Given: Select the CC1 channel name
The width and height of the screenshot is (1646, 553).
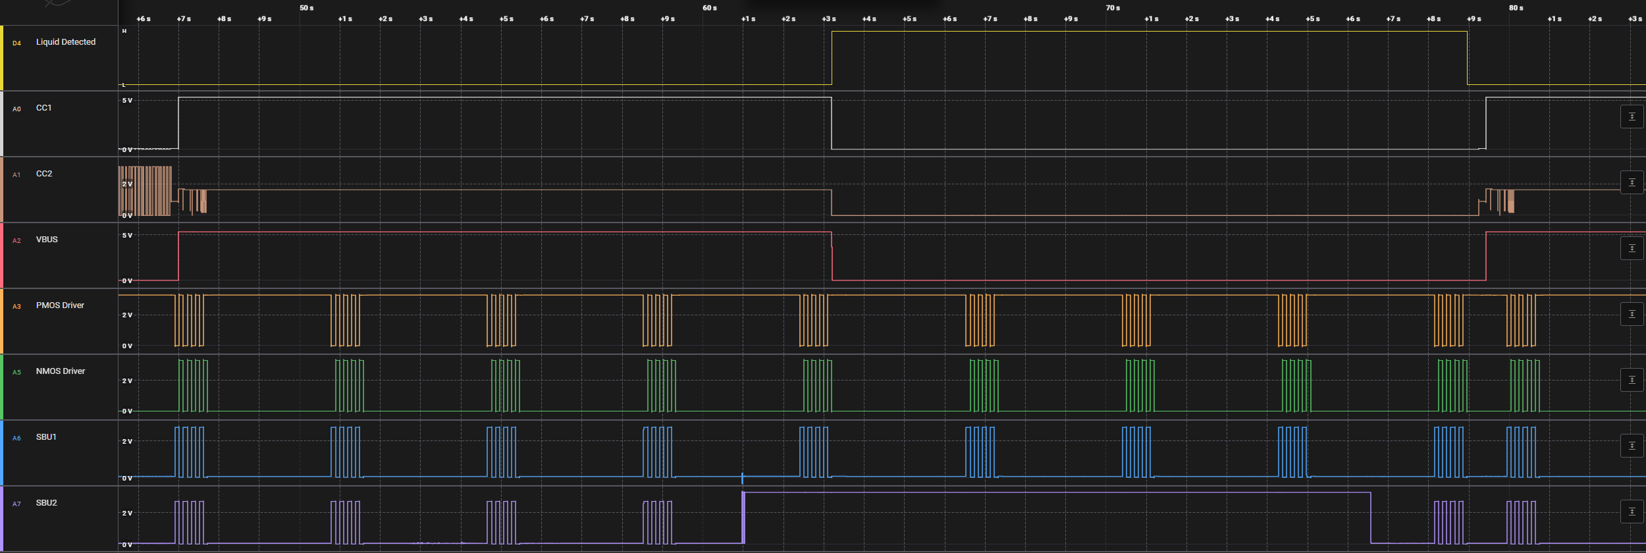Looking at the screenshot, I should tap(43, 108).
